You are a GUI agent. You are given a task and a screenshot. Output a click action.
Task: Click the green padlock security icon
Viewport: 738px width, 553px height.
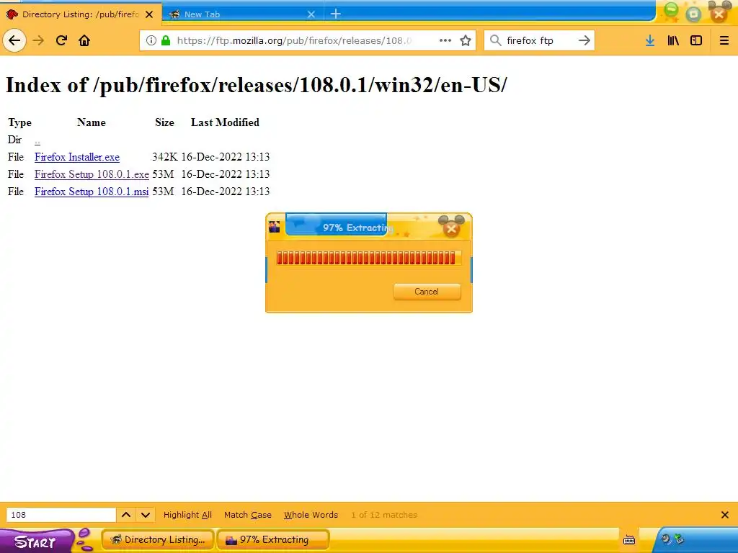166,40
